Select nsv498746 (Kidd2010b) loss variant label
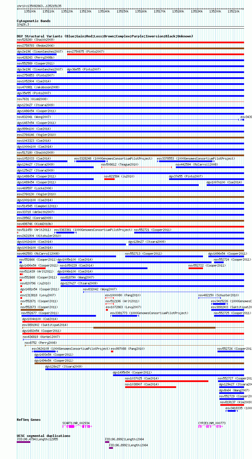The image size is (252, 459). 35,224
